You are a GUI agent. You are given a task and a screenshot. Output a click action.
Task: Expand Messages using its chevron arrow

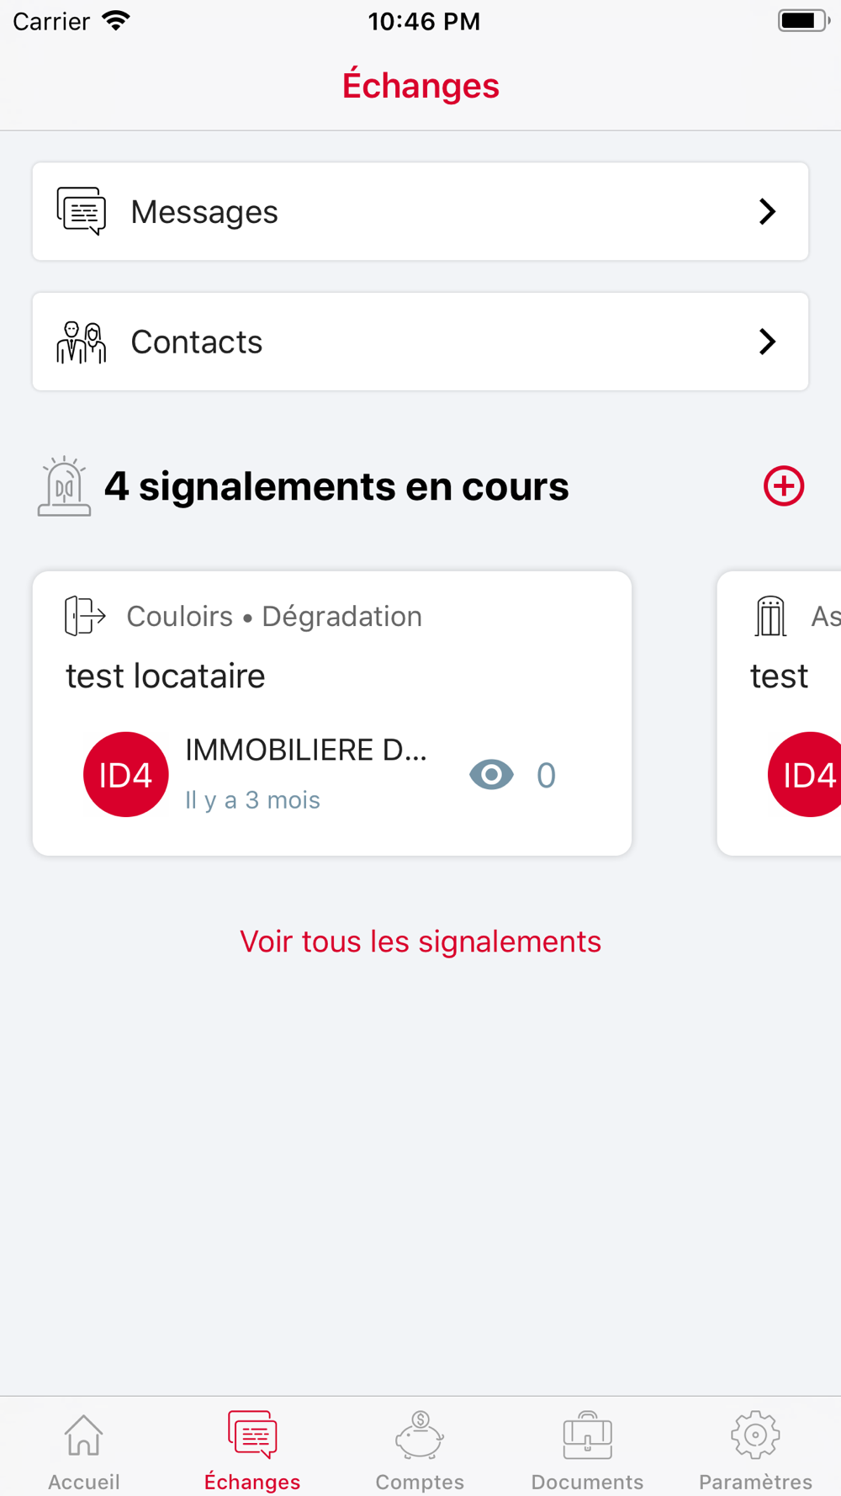click(x=767, y=211)
